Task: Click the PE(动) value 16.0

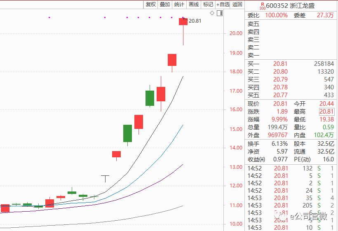Action: [x=328, y=159]
